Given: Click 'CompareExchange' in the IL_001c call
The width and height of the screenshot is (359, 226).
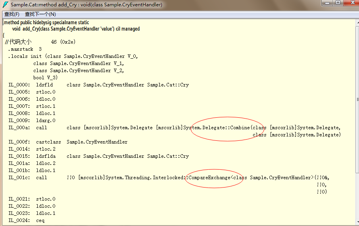Looking at the screenshot, I should (209, 178).
